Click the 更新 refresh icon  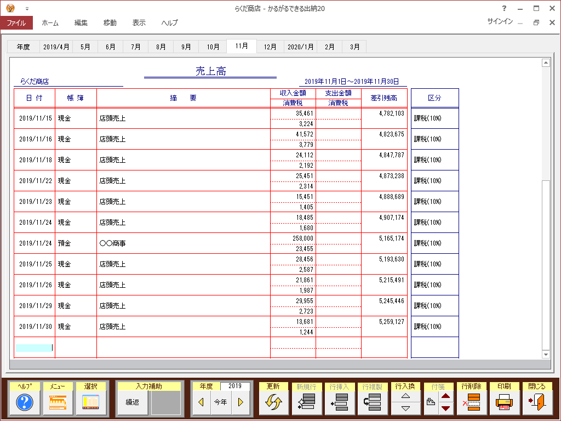coord(273,402)
